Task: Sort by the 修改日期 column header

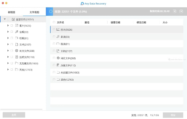Action: pyautogui.click(x=141, y=22)
